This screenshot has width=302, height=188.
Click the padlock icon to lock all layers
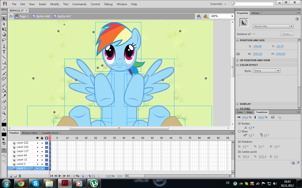[x=42, y=138]
